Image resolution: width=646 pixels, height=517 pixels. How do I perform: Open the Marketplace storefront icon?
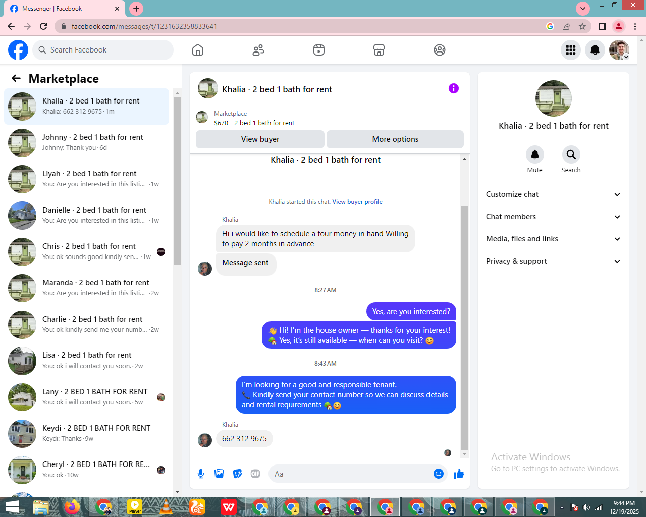[379, 50]
